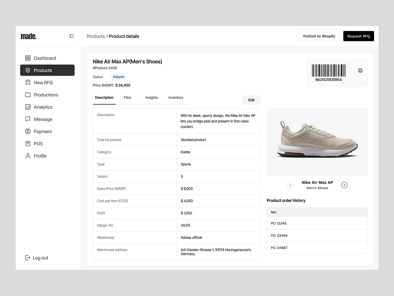
Task: Click the $ 4,000 cost value
Action: (187, 201)
